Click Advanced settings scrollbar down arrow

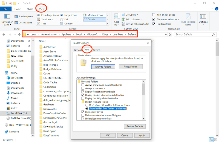click(144, 118)
